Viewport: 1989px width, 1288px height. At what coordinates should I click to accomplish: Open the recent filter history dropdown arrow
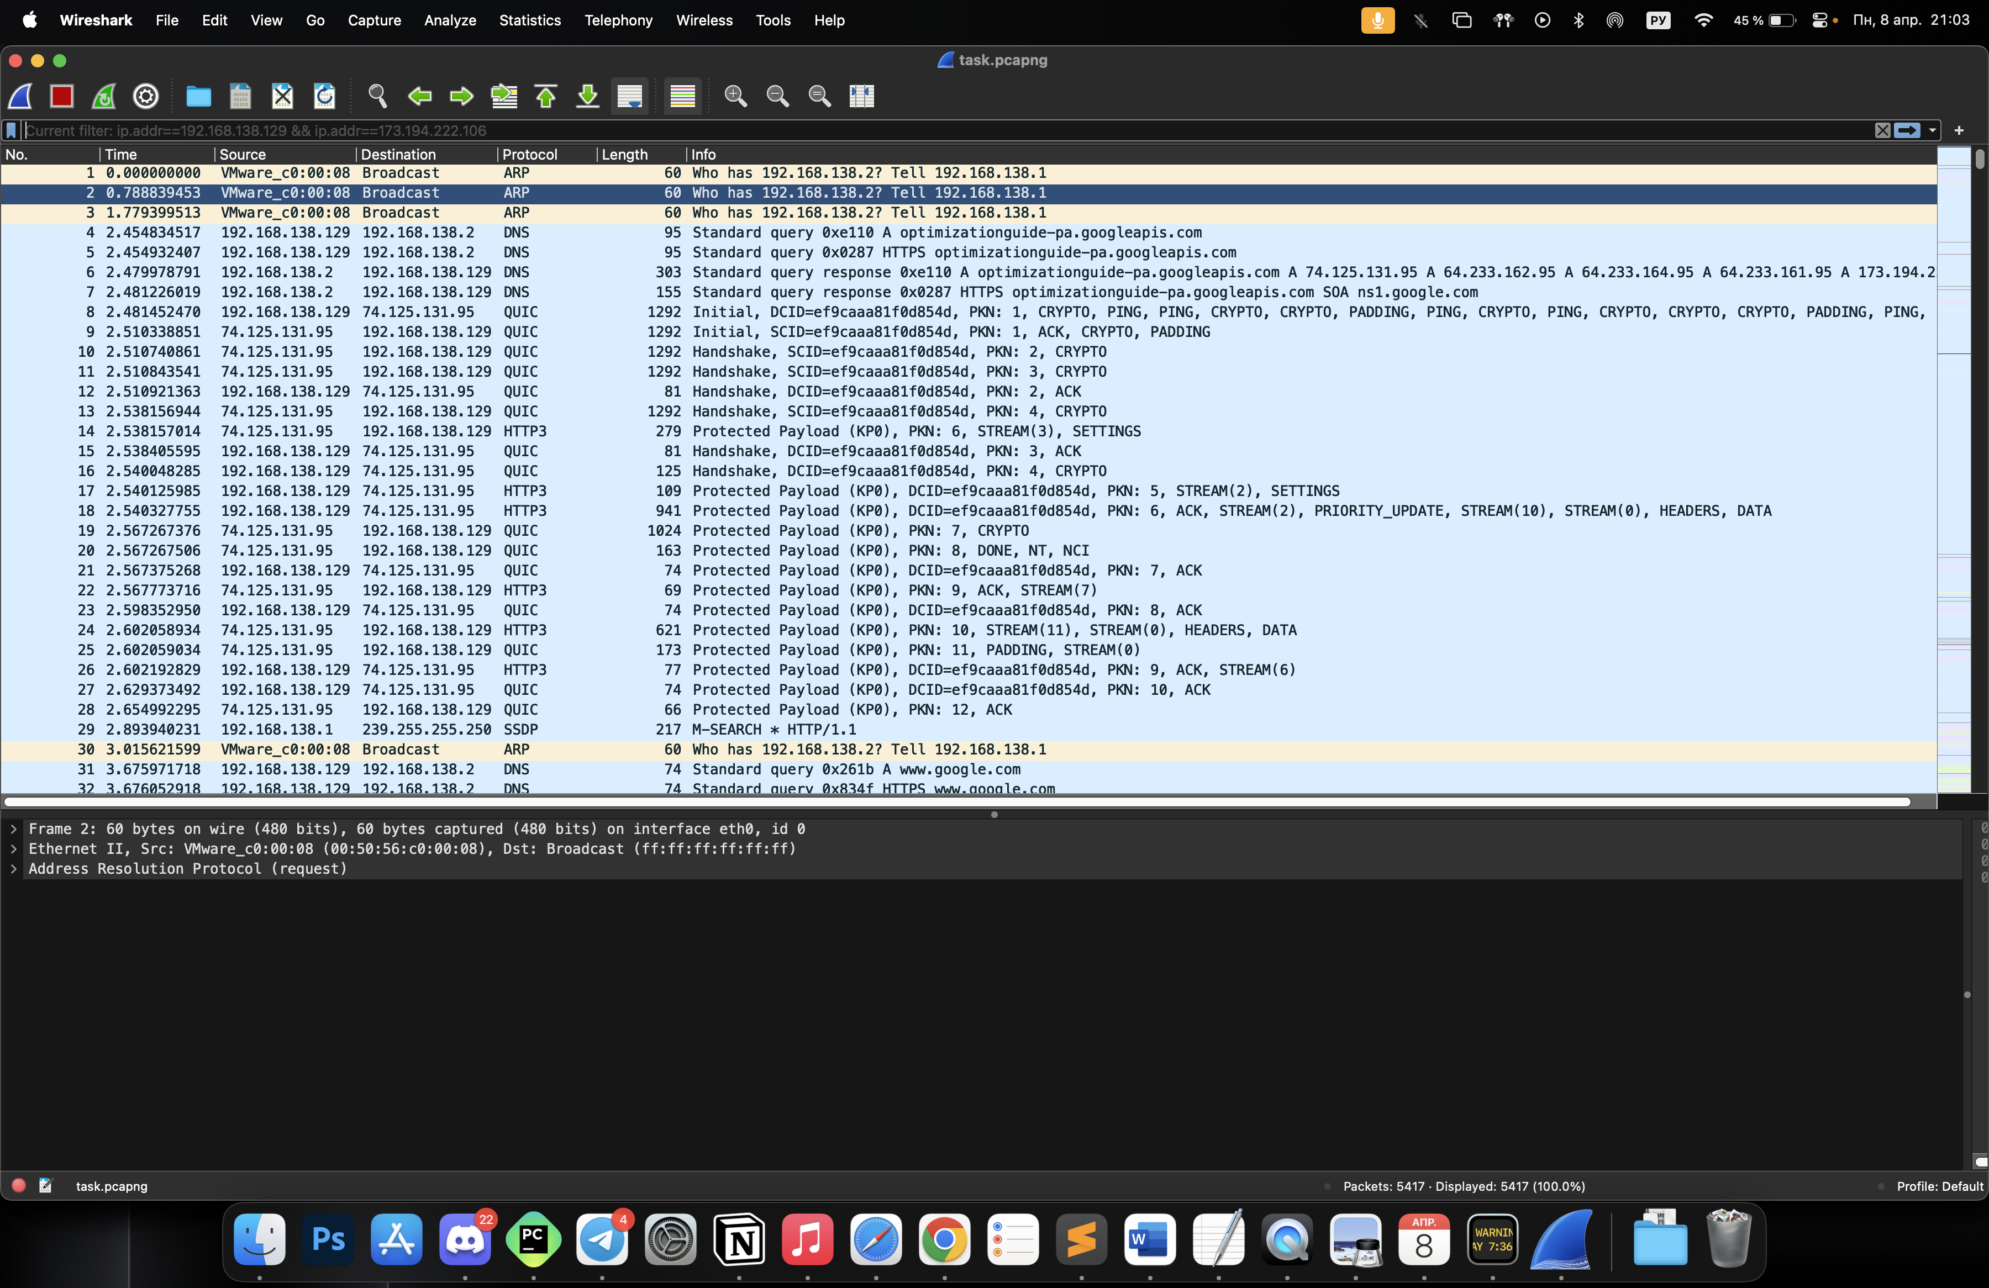(x=1932, y=130)
